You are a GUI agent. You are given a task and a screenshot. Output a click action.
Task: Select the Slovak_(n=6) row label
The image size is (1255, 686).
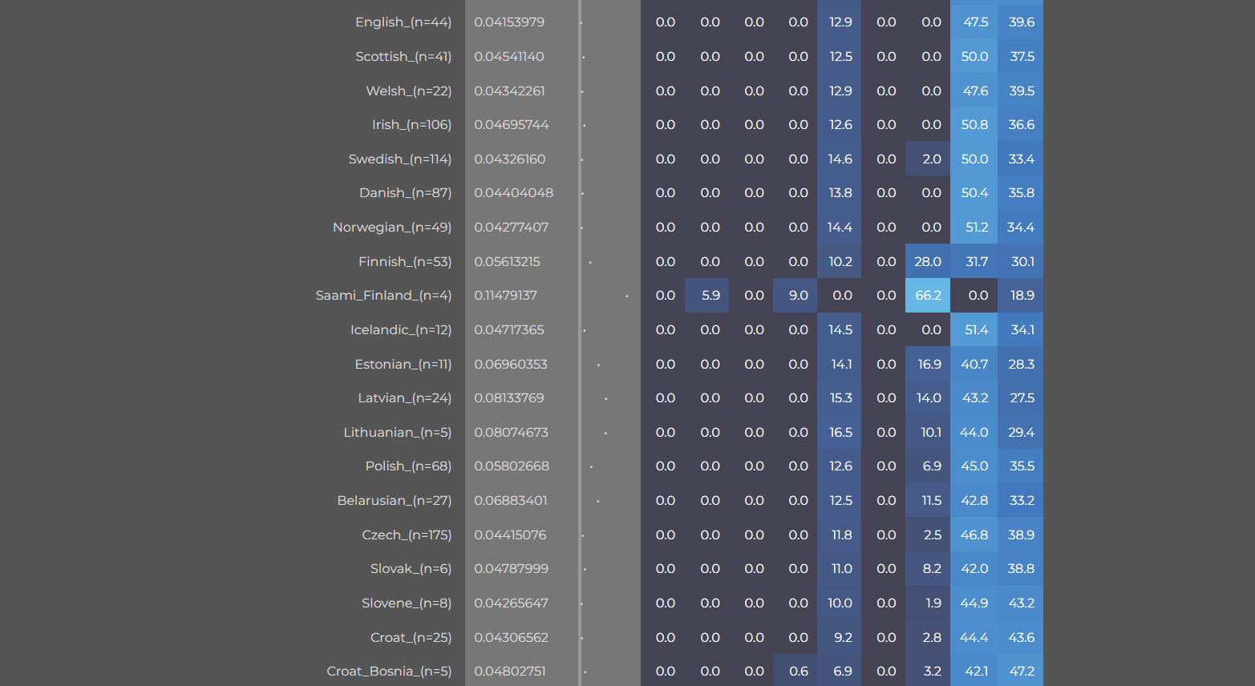(411, 569)
